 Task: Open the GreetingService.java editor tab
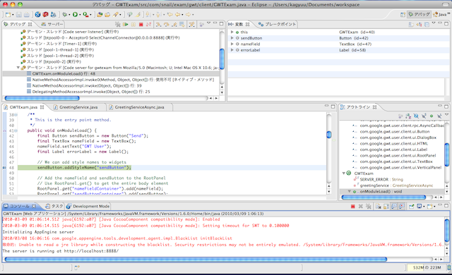76,107
